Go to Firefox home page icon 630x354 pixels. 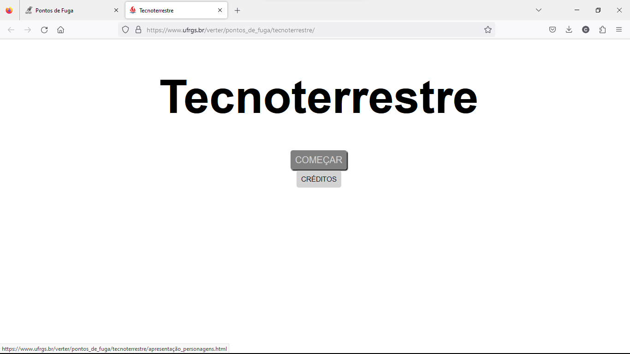(60, 30)
